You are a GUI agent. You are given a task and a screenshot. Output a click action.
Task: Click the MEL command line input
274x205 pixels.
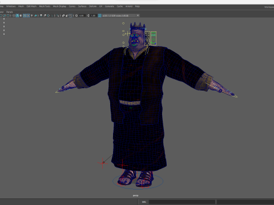coord(182,202)
